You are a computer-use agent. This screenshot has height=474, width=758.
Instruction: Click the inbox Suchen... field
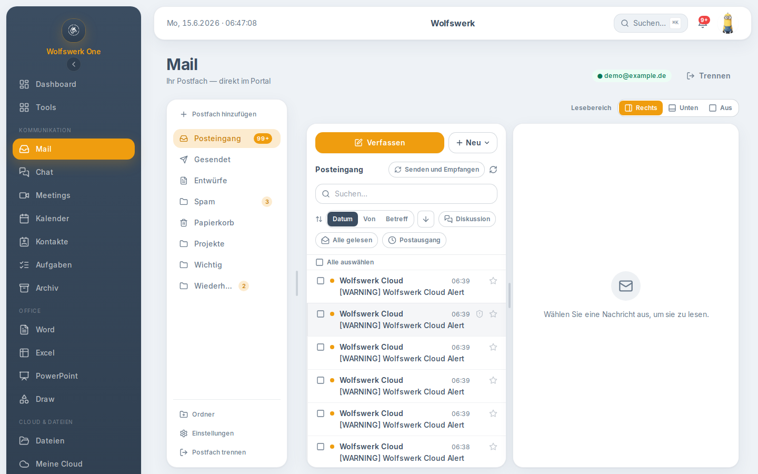pyautogui.click(x=406, y=194)
